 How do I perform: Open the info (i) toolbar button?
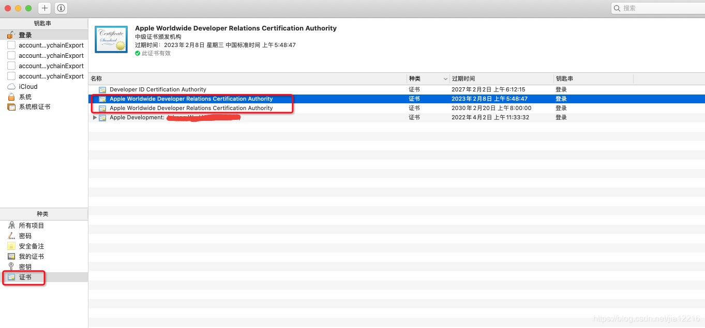[61, 8]
